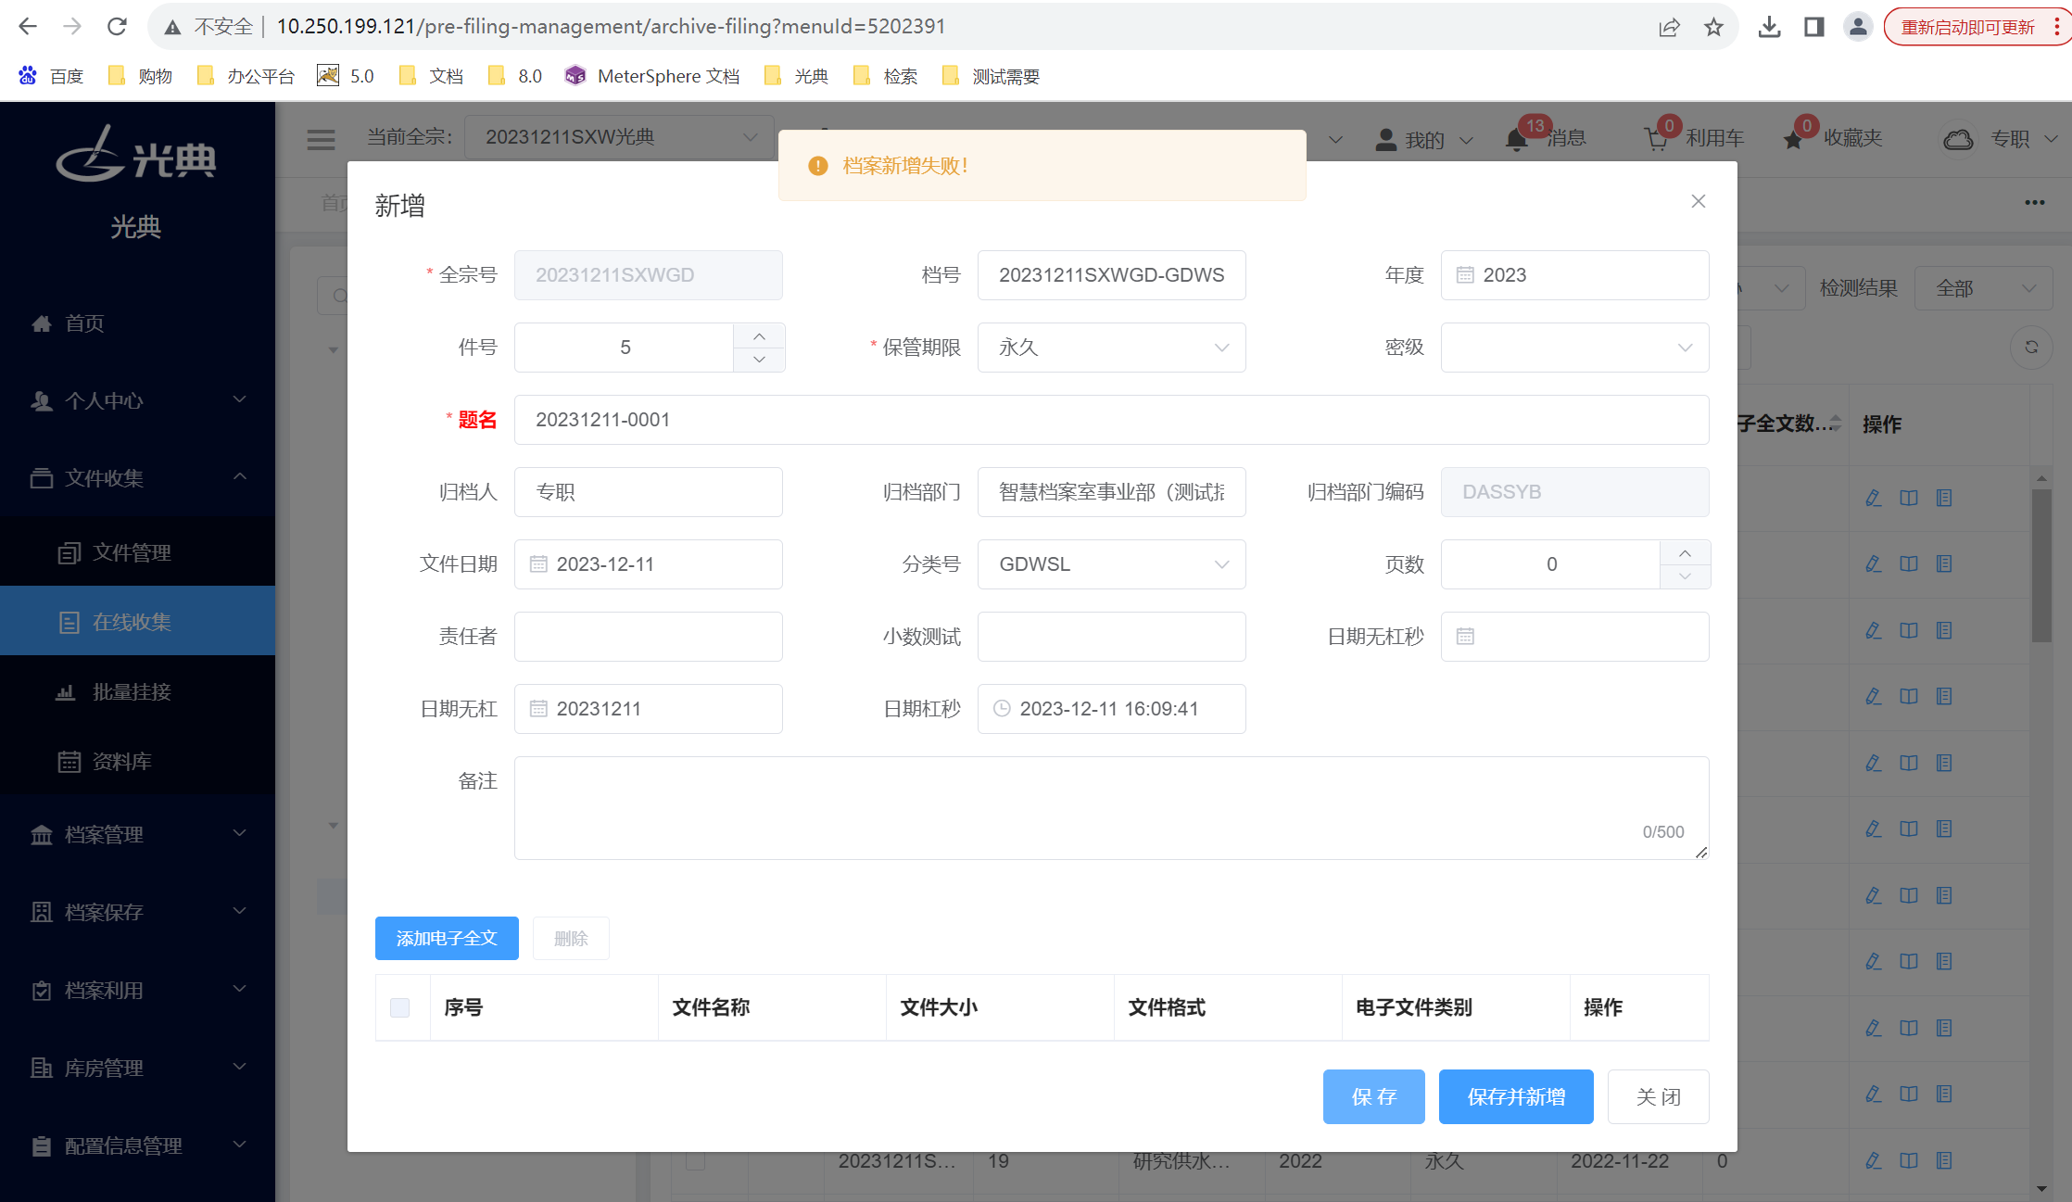Collapse the 文件收集 sidebar menu
The width and height of the screenshot is (2072, 1202).
tap(137, 478)
